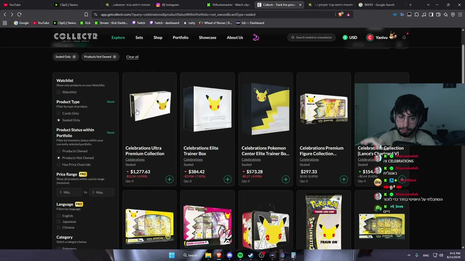Screen dimensions: 465x261
Task: Open the Wheel of Names bookmark
Action: point(215,23)
